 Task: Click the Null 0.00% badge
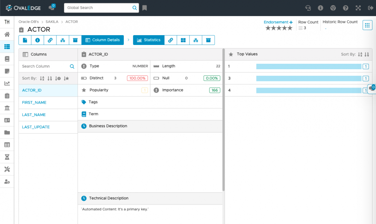click(x=212, y=78)
